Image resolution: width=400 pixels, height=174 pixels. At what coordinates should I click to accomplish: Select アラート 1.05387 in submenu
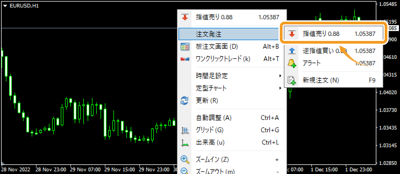click(333, 63)
